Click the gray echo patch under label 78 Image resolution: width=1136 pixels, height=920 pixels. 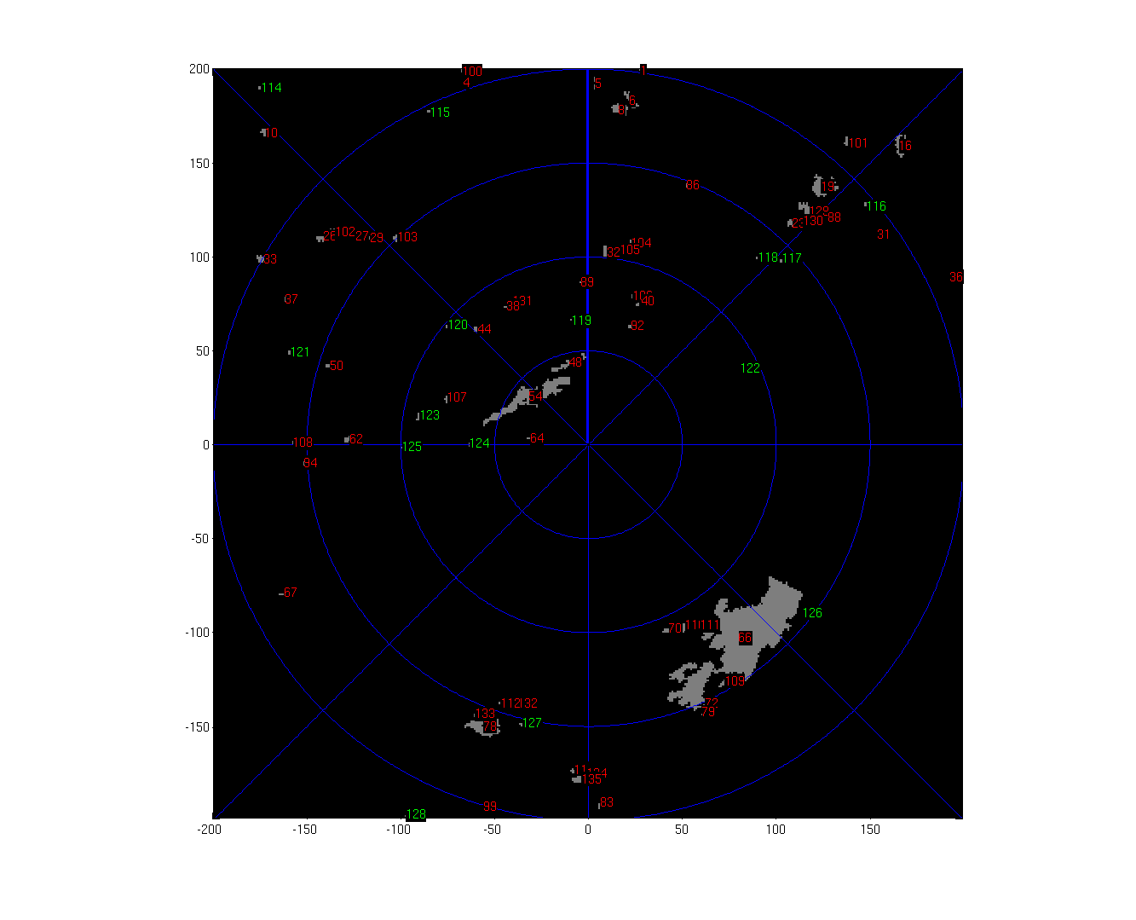tap(483, 727)
